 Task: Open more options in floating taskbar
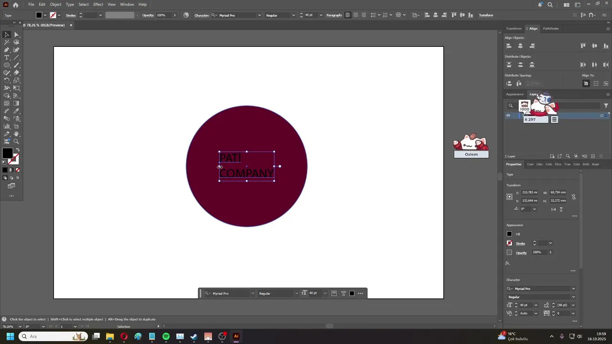point(361,293)
